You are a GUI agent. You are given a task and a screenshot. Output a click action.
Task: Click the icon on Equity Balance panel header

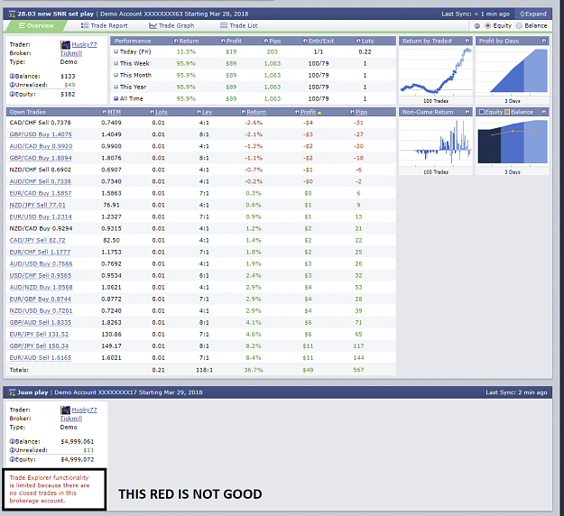click(544, 112)
